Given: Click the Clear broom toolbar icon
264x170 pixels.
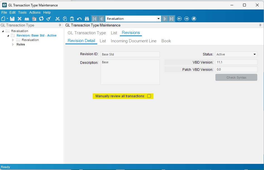Looking at the screenshot, I should [49, 19].
